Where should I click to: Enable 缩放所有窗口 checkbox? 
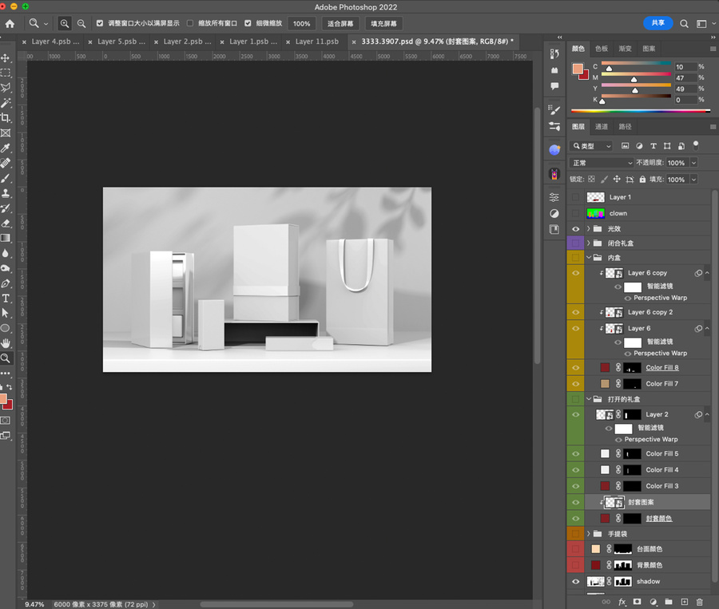pyautogui.click(x=190, y=23)
